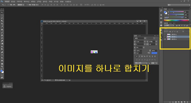Screen dimensions: 191x103
Task: Click the status bar arrow in document window
Action: tap(70, 80)
